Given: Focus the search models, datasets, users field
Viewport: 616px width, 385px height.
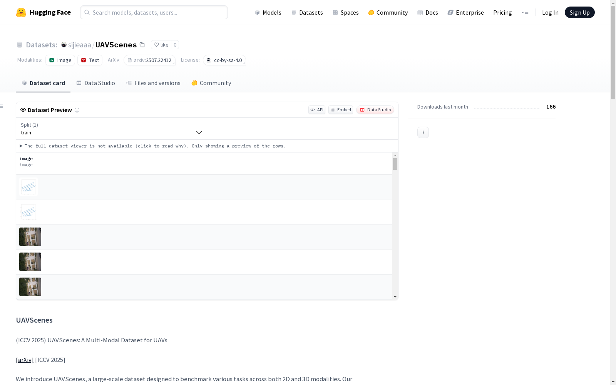Looking at the screenshot, I should 154,12.
